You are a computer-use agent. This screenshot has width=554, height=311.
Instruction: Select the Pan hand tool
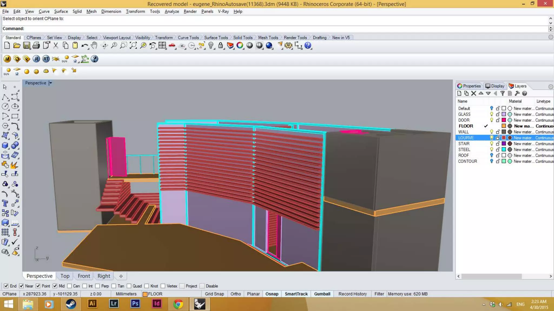pos(94,45)
